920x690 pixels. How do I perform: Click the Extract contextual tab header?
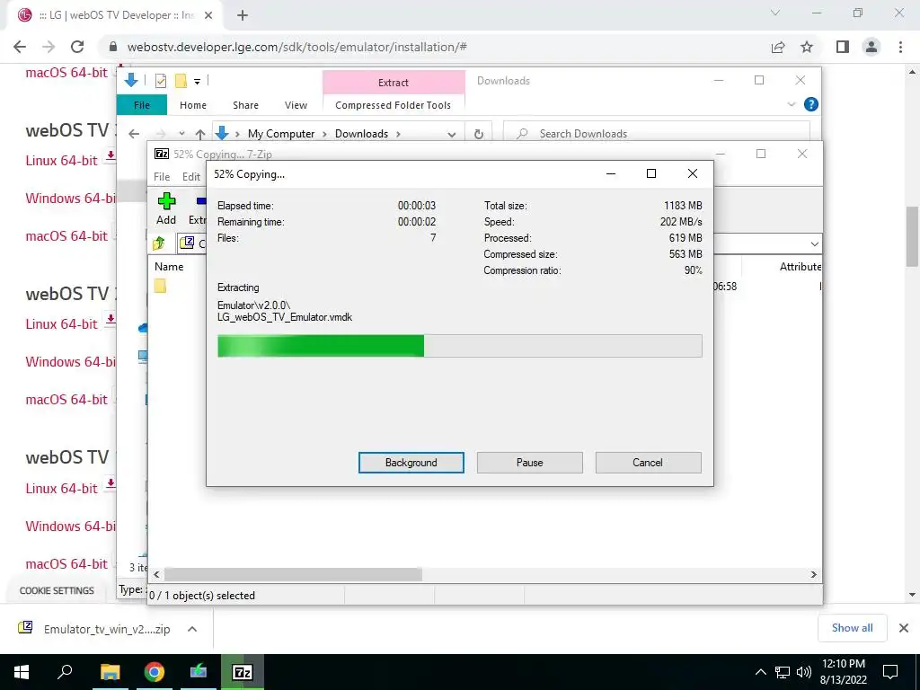pyautogui.click(x=394, y=83)
